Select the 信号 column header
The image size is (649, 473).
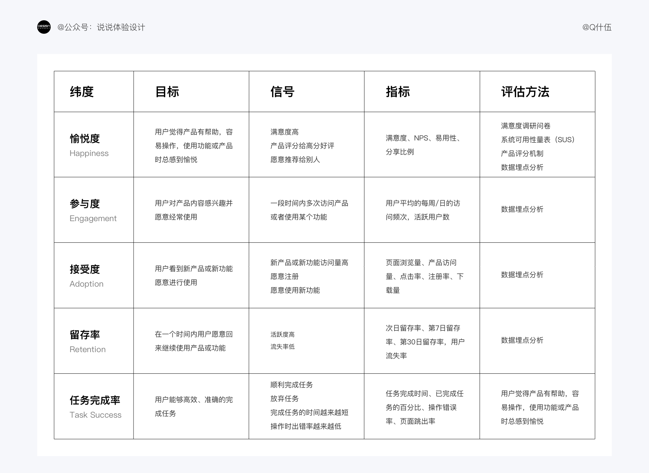[x=282, y=92]
